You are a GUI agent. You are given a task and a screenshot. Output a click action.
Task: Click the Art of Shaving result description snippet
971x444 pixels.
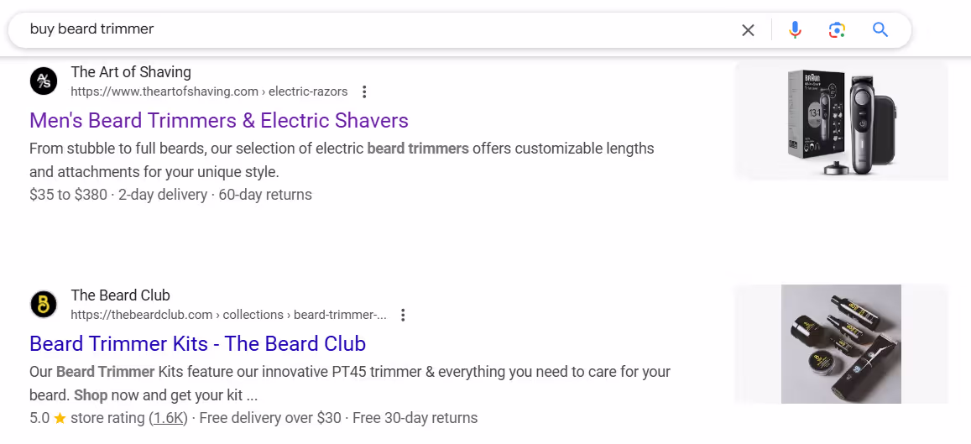pyautogui.click(x=342, y=159)
